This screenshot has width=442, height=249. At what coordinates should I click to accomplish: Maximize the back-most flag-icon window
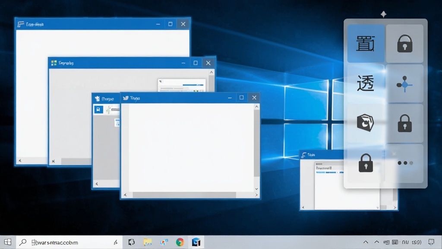point(170,24)
